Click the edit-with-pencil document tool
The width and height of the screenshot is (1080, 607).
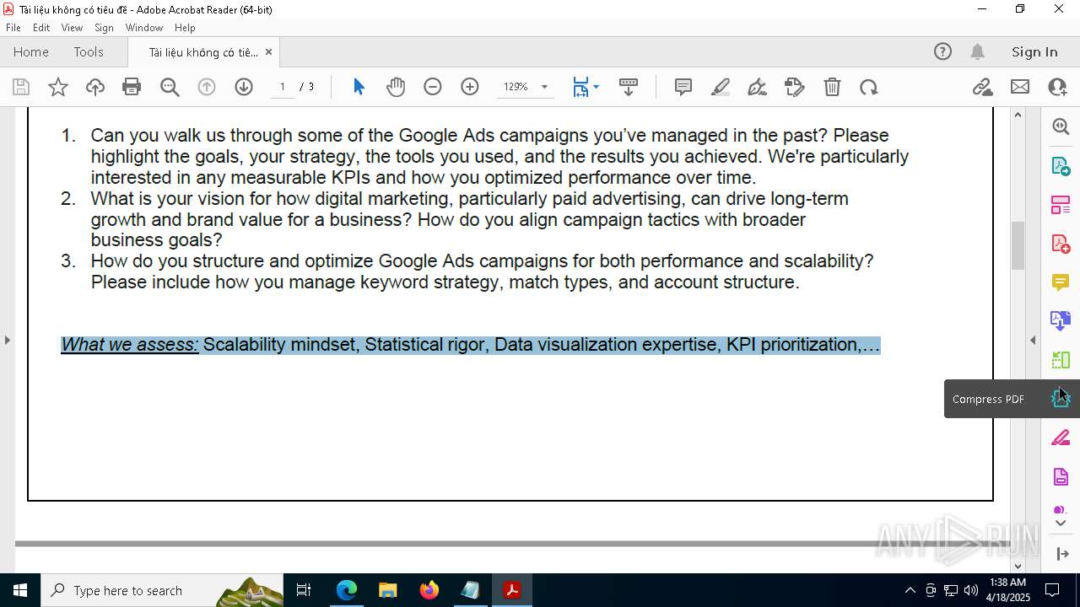(x=795, y=87)
